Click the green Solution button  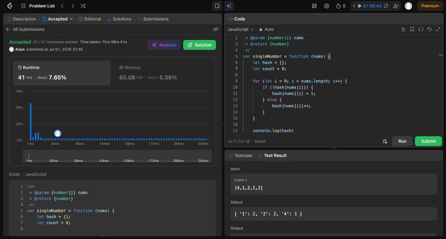tap(200, 45)
